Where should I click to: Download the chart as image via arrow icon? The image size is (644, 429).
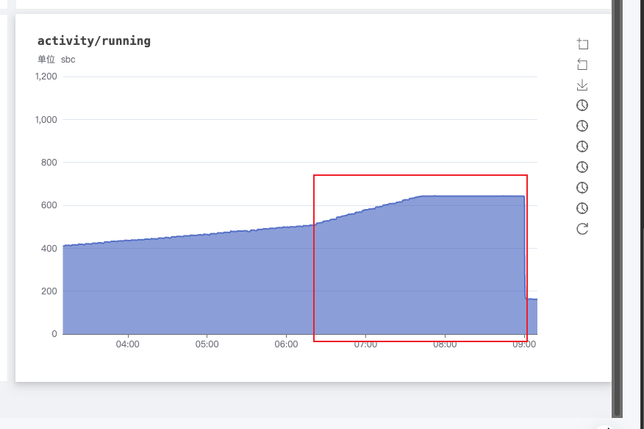[x=582, y=85]
